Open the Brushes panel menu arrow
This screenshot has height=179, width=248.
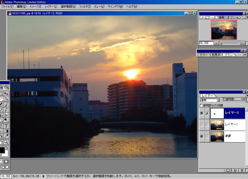click(246, 55)
